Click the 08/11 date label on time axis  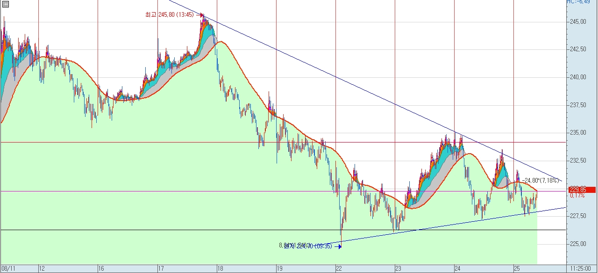(8, 268)
